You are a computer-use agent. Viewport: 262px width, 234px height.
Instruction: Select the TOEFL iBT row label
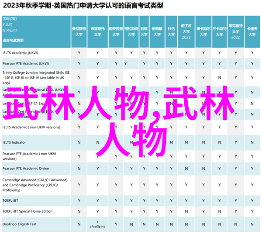[10, 200]
